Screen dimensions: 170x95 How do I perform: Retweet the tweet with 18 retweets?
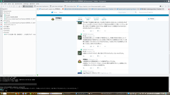(x=91, y=46)
